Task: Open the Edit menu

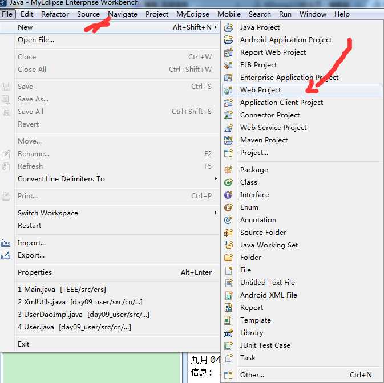Action: pos(27,14)
